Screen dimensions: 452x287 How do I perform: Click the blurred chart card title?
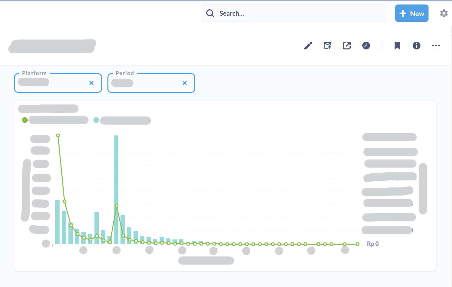[x=48, y=109]
